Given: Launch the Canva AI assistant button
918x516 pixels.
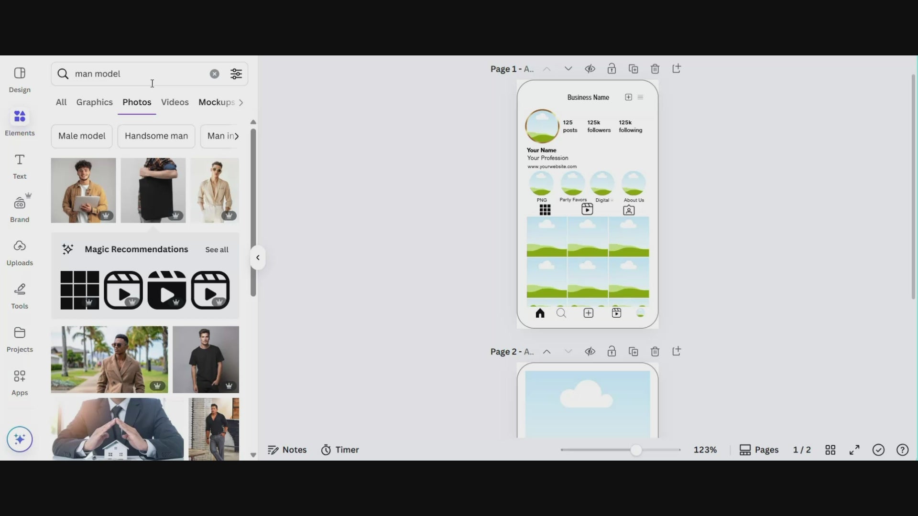Looking at the screenshot, I should (20, 439).
